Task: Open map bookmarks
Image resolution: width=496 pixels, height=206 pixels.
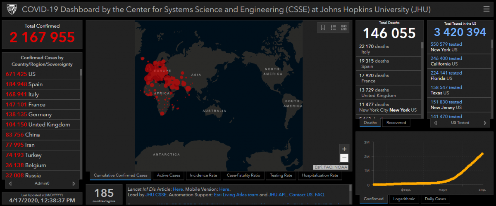Action: pyautogui.click(x=323, y=28)
